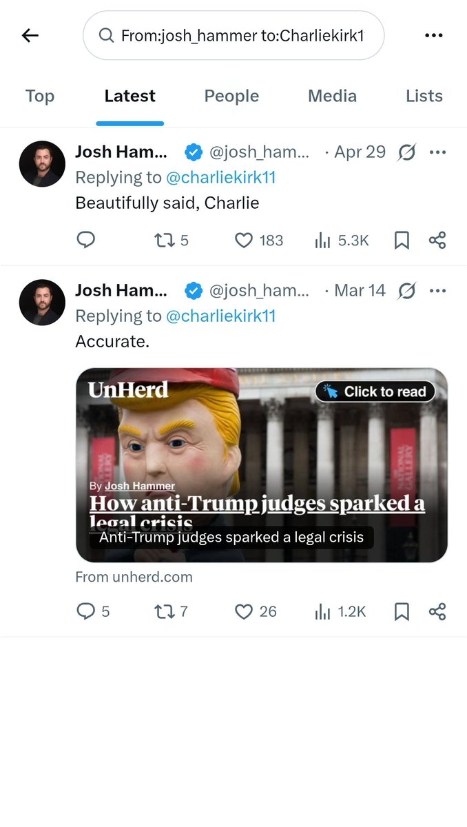Switch to the People tab
Image resolution: width=467 pixels, height=827 pixels.
tap(231, 96)
